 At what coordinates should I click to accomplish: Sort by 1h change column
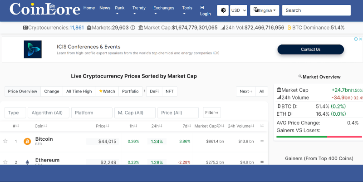[133, 126]
